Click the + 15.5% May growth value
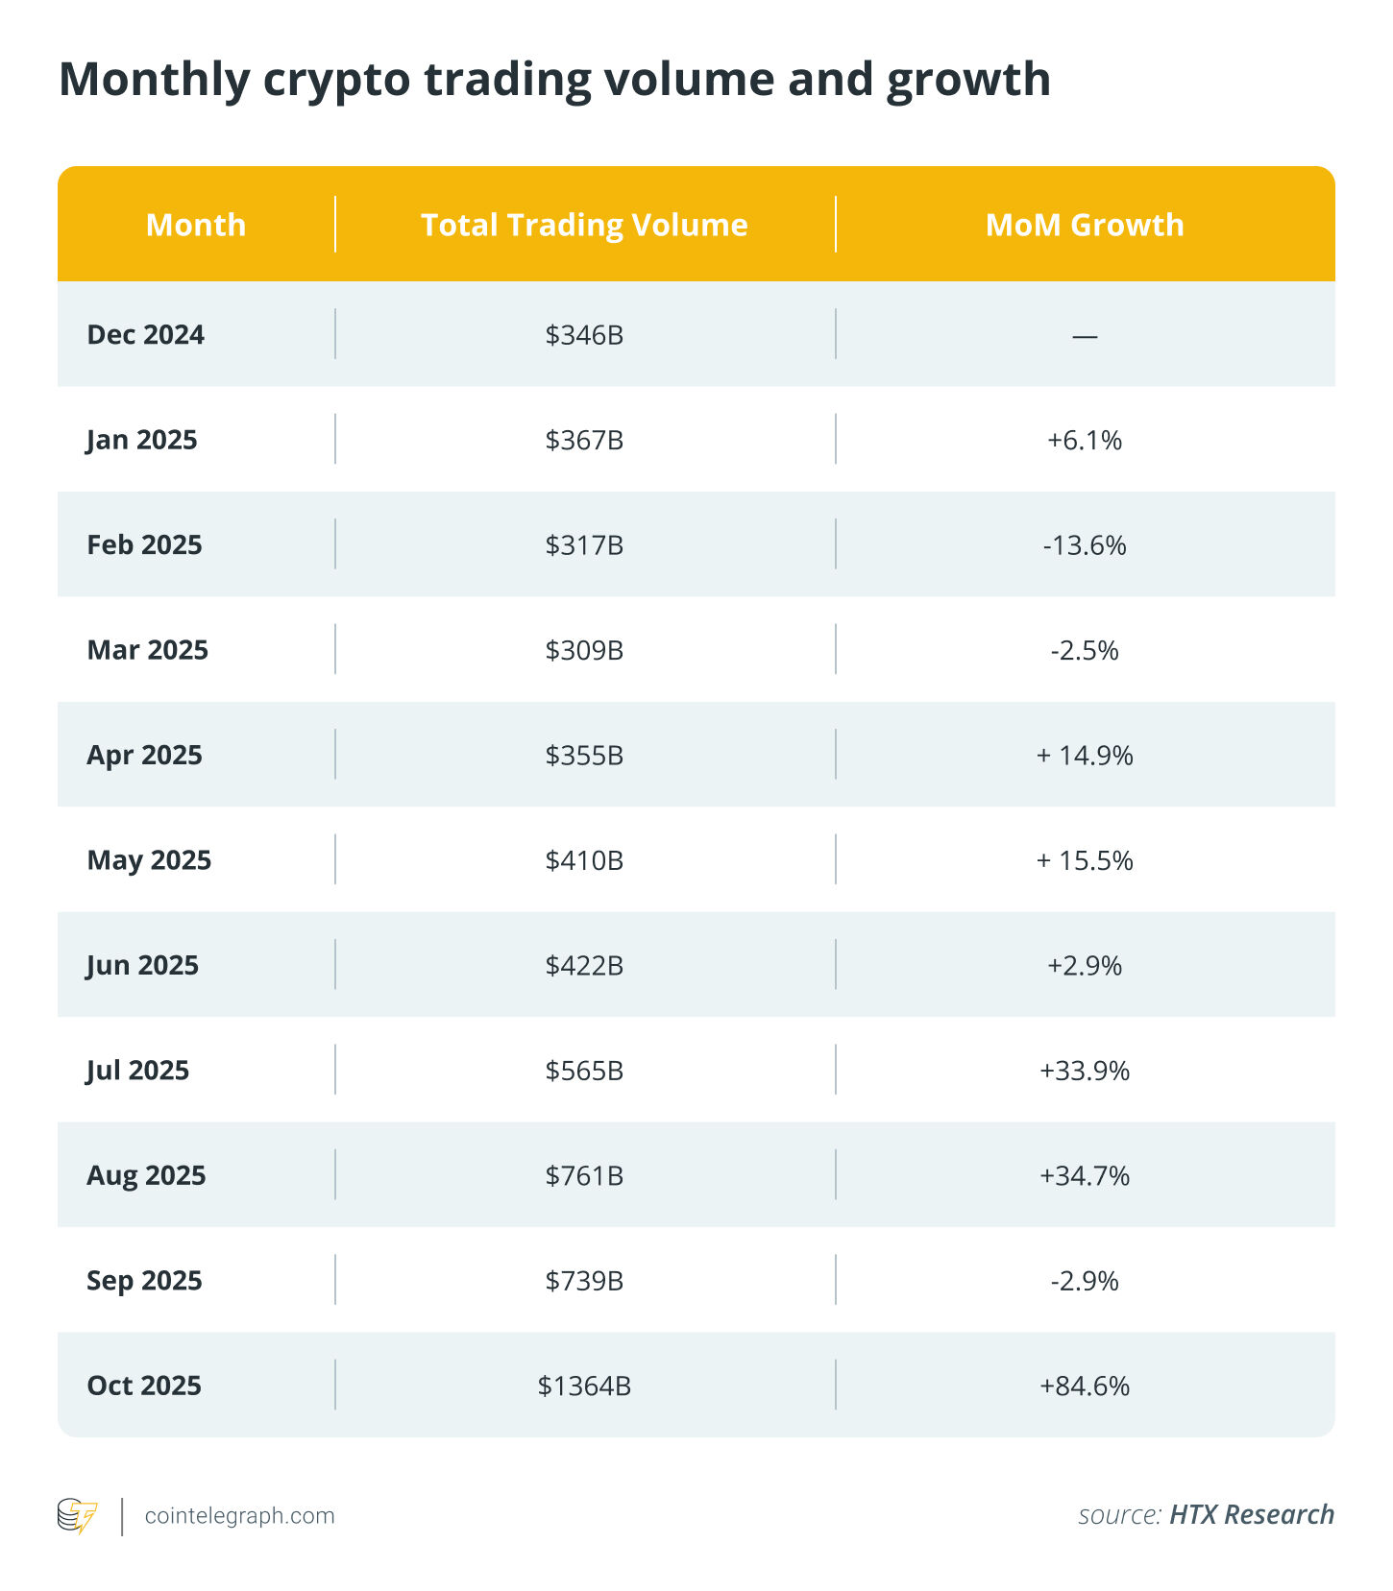This screenshot has height=1591, width=1393. tap(1085, 860)
